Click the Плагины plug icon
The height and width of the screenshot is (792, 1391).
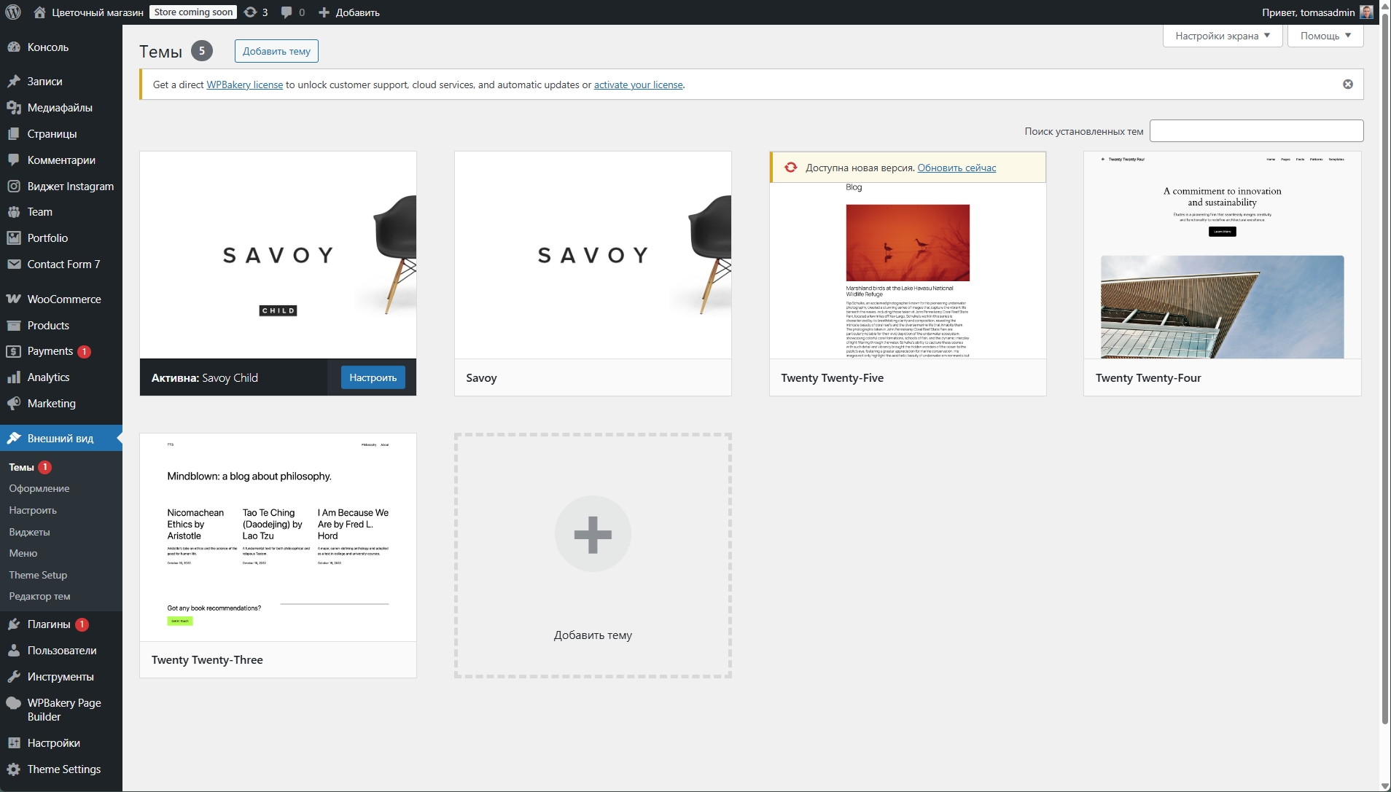pos(14,624)
